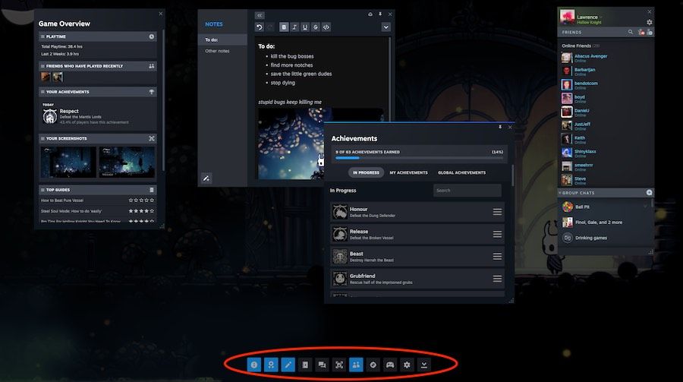This screenshot has width=683, height=382.
Task: Toggle Underline formatting in Notes
Action: [x=305, y=27]
